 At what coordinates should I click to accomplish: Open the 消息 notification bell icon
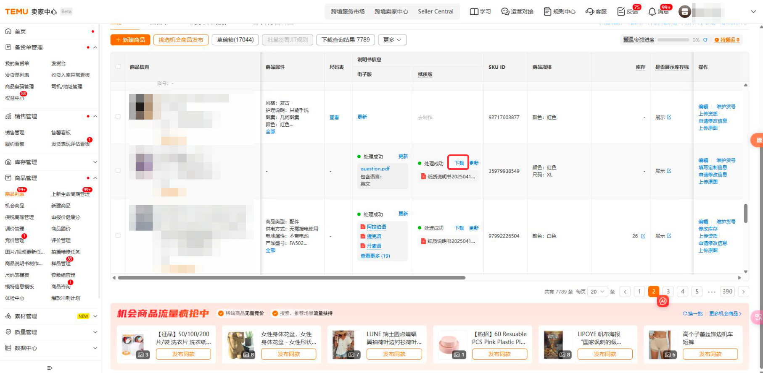pyautogui.click(x=652, y=12)
